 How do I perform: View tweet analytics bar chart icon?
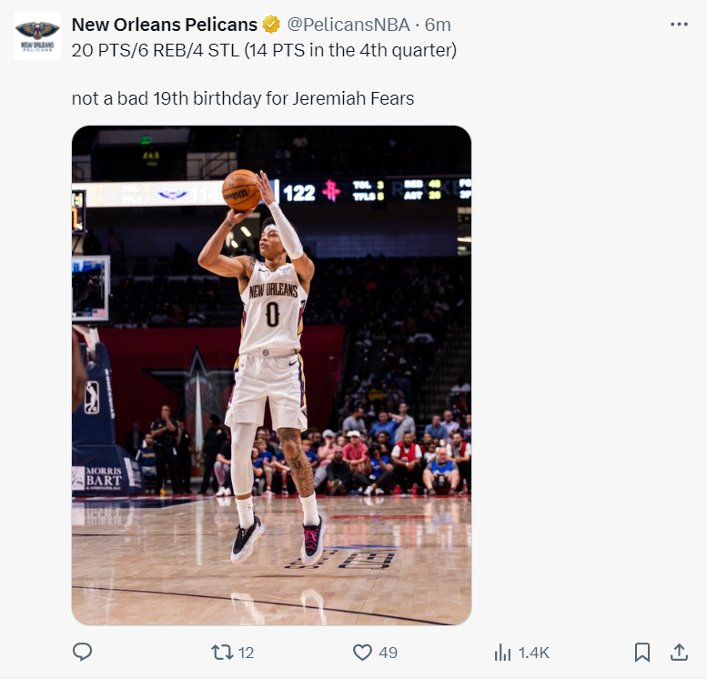pos(502,652)
